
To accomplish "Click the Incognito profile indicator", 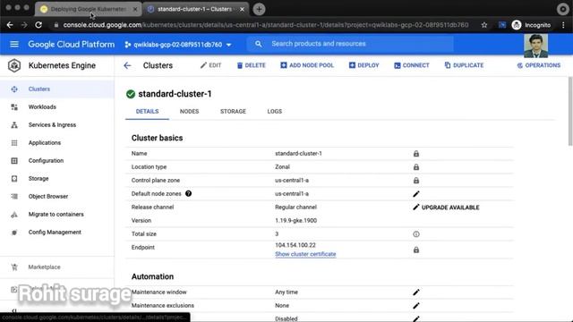I will pyautogui.click(x=532, y=25).
